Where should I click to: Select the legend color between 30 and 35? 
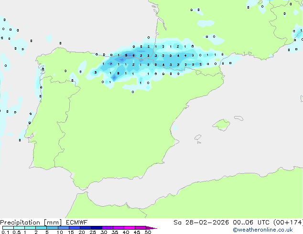pos(107,228)
